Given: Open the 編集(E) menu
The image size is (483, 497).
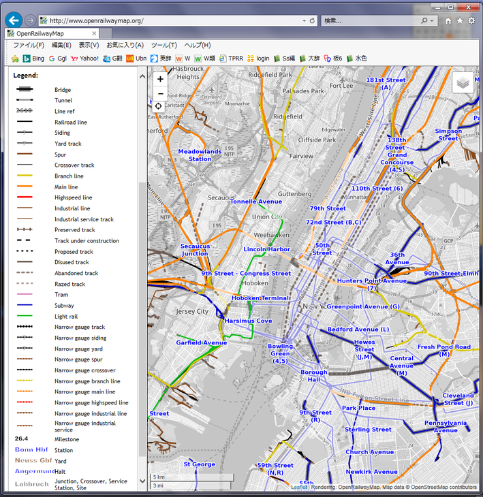Looking at the screenshot, I should pos(61,46).
